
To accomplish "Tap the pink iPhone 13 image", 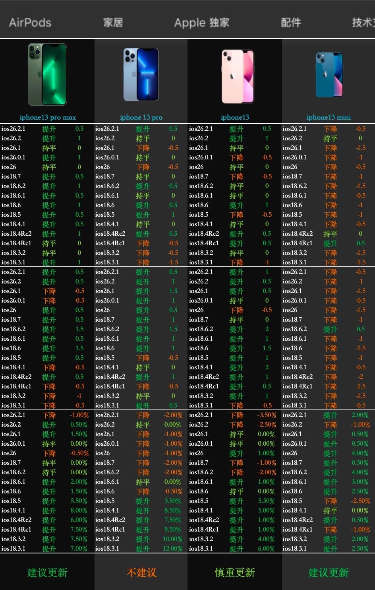I will click(238, 76).
